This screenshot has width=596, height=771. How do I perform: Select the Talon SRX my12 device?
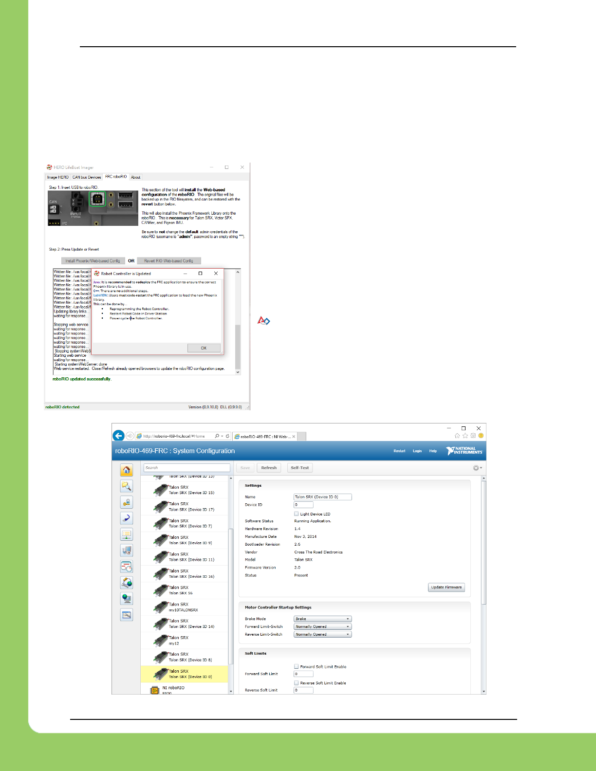tap(185, 641)
